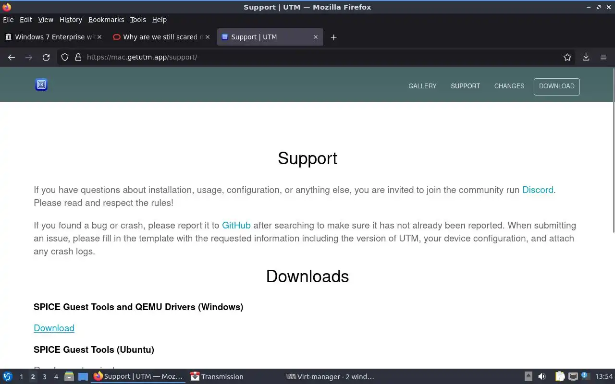Open the file manager taskbar launcher icon
The height and width of the screenshot is (384, 615).
coord(69,377)
